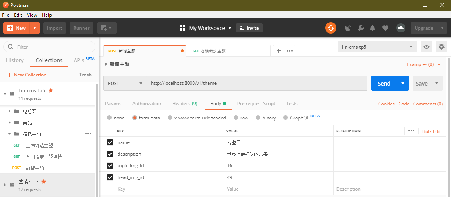Click the search icon in Filter box
Screen dimensions: 451x197
(x=11, y=47)
